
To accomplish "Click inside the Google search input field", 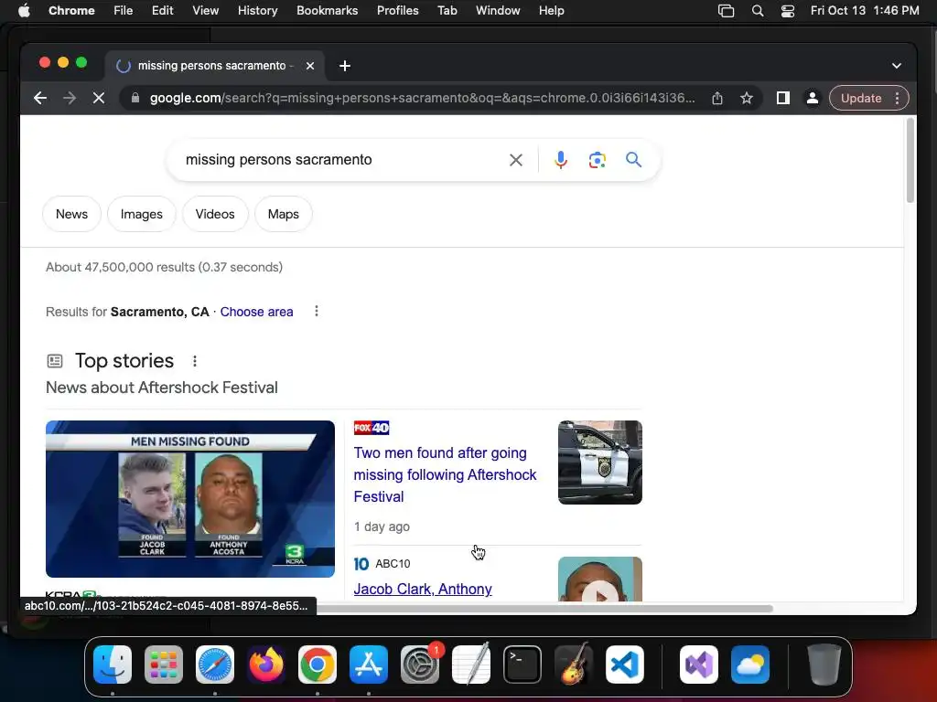I will 340,159.
